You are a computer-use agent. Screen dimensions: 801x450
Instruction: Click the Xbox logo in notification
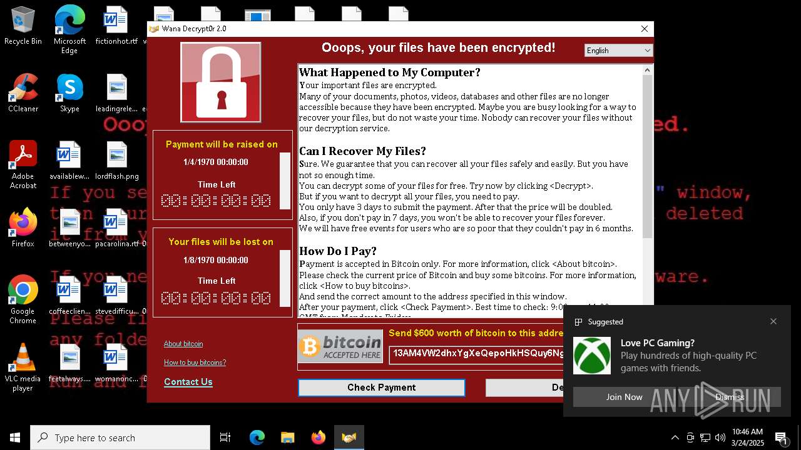coord(592,356)
